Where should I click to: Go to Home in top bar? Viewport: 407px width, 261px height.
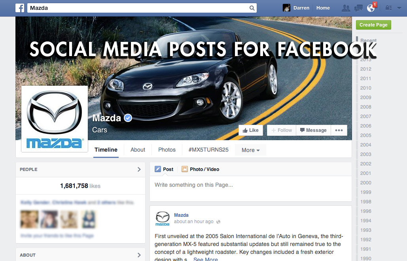pos(323,8)
